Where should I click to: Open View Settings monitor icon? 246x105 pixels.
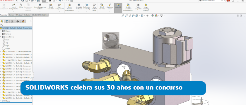(161, 16)
